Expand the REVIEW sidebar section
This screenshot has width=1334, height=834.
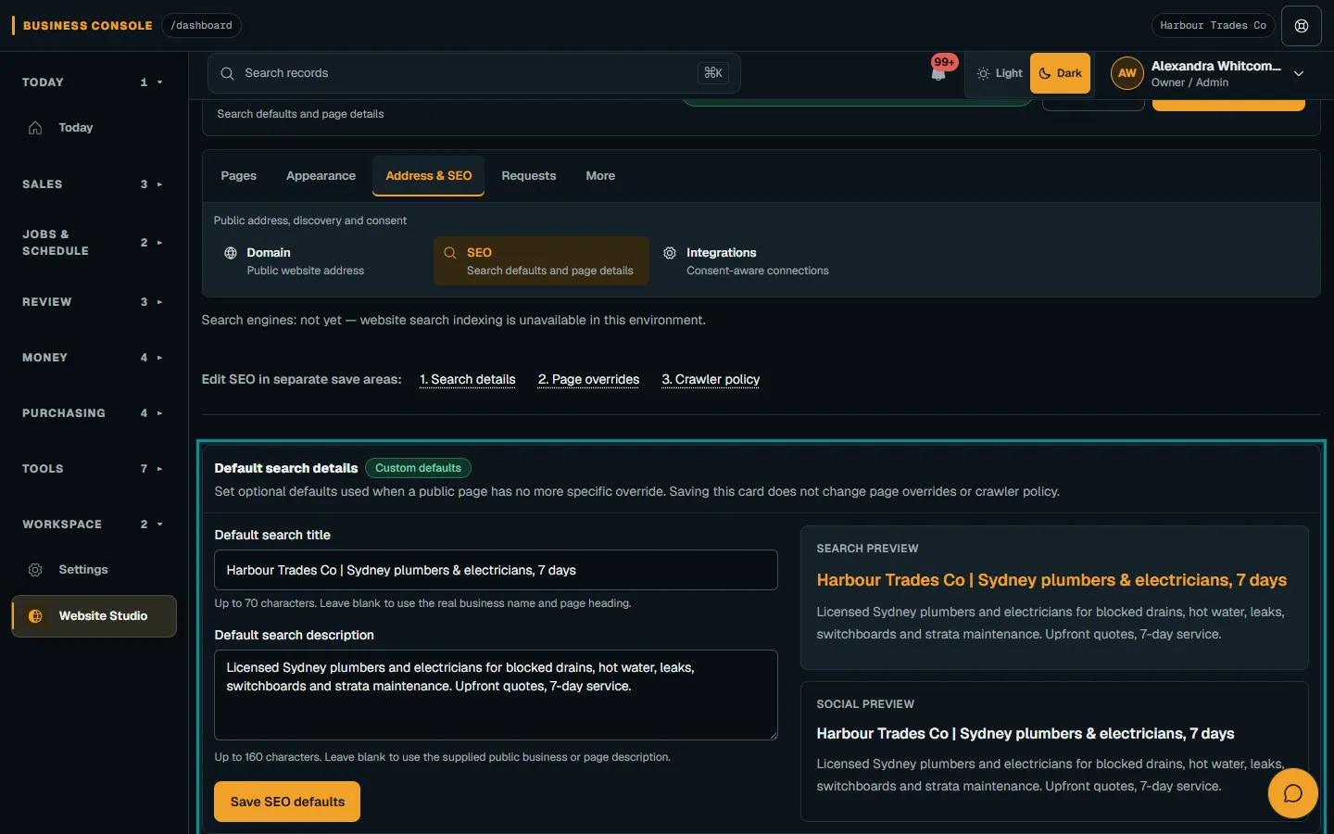pos(93,302)
